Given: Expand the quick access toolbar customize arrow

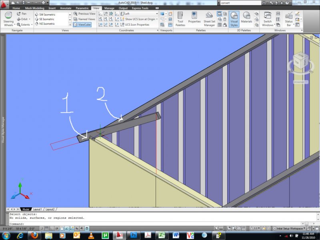Looking at the screenshot, I should (x=48, y=3).
